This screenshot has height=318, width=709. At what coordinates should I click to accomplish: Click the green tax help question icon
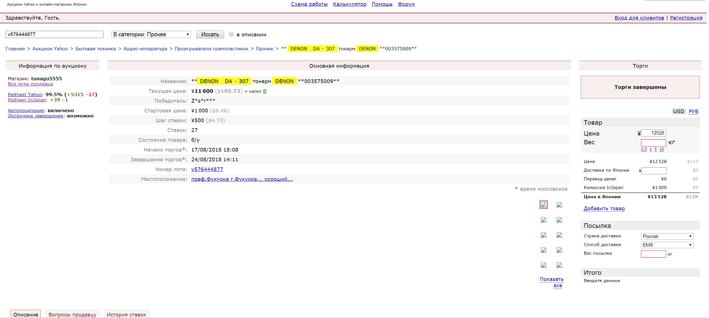[x=265, y=92]
